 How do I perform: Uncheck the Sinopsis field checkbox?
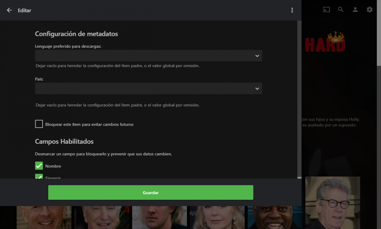point(39,176)
